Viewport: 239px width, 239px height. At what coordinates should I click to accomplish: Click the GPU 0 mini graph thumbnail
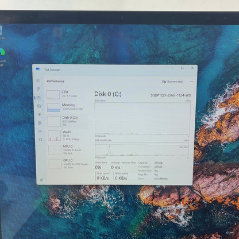click(55, 164)
